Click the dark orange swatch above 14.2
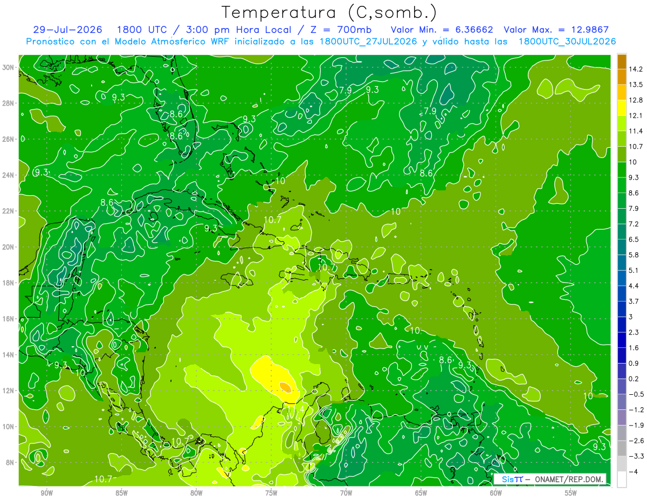This screenshot has height=500, width=647. (622, 61)
